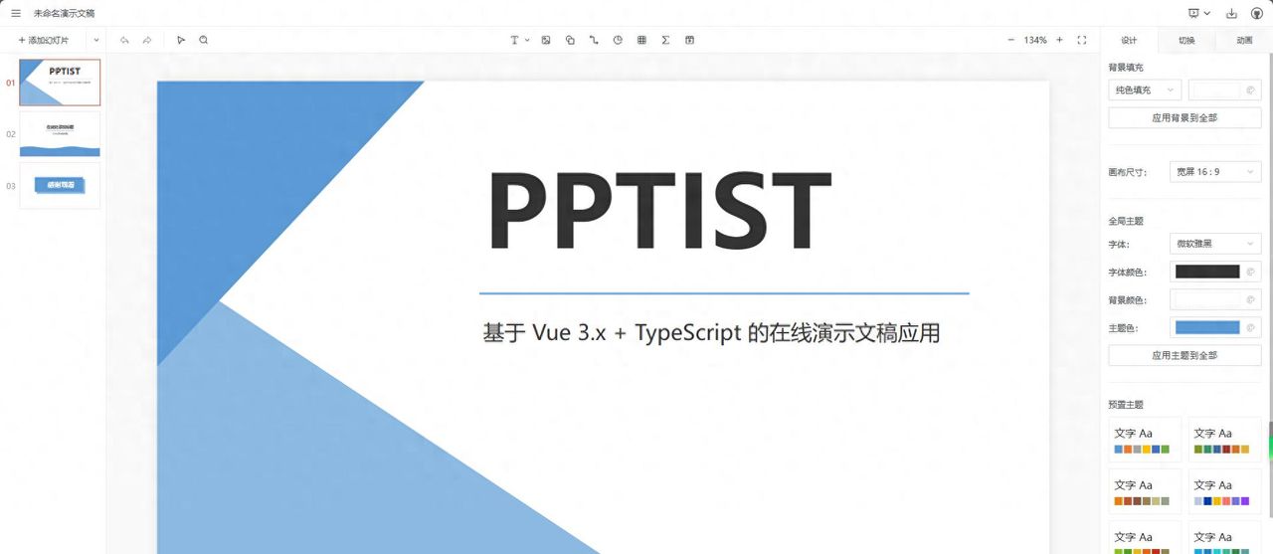Insert a chart with the pie icon
The height and width of the screenshot is (554, 1273).
click(x=618, y=40)
